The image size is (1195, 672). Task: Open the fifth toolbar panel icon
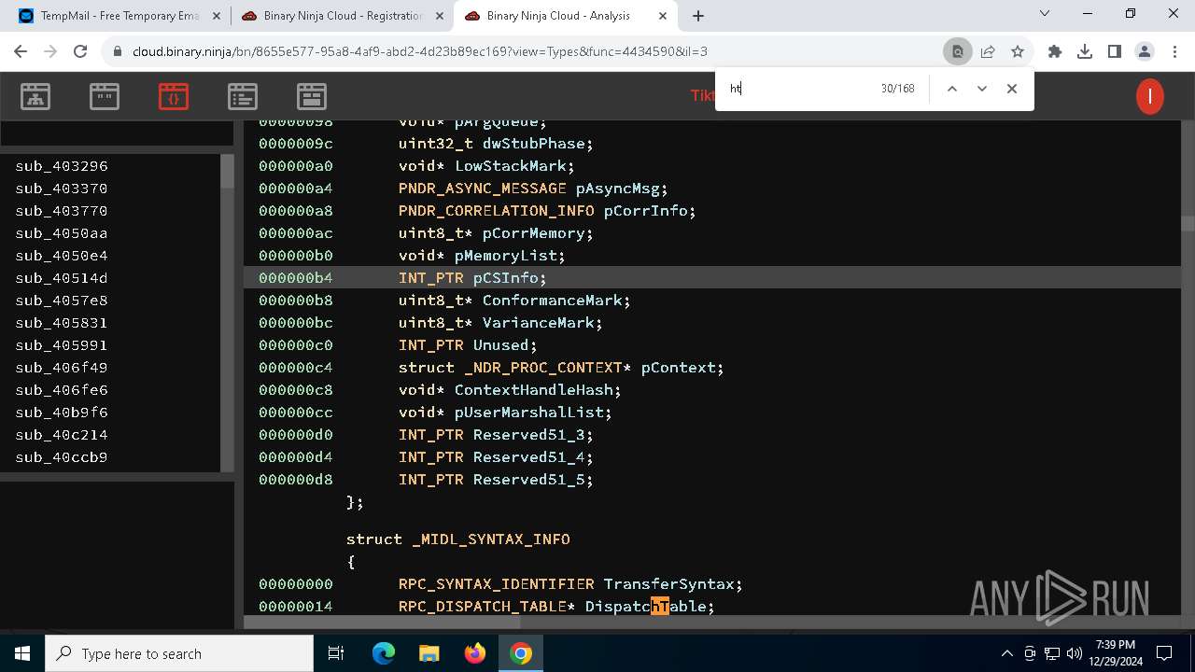click(x=312, y=96)
